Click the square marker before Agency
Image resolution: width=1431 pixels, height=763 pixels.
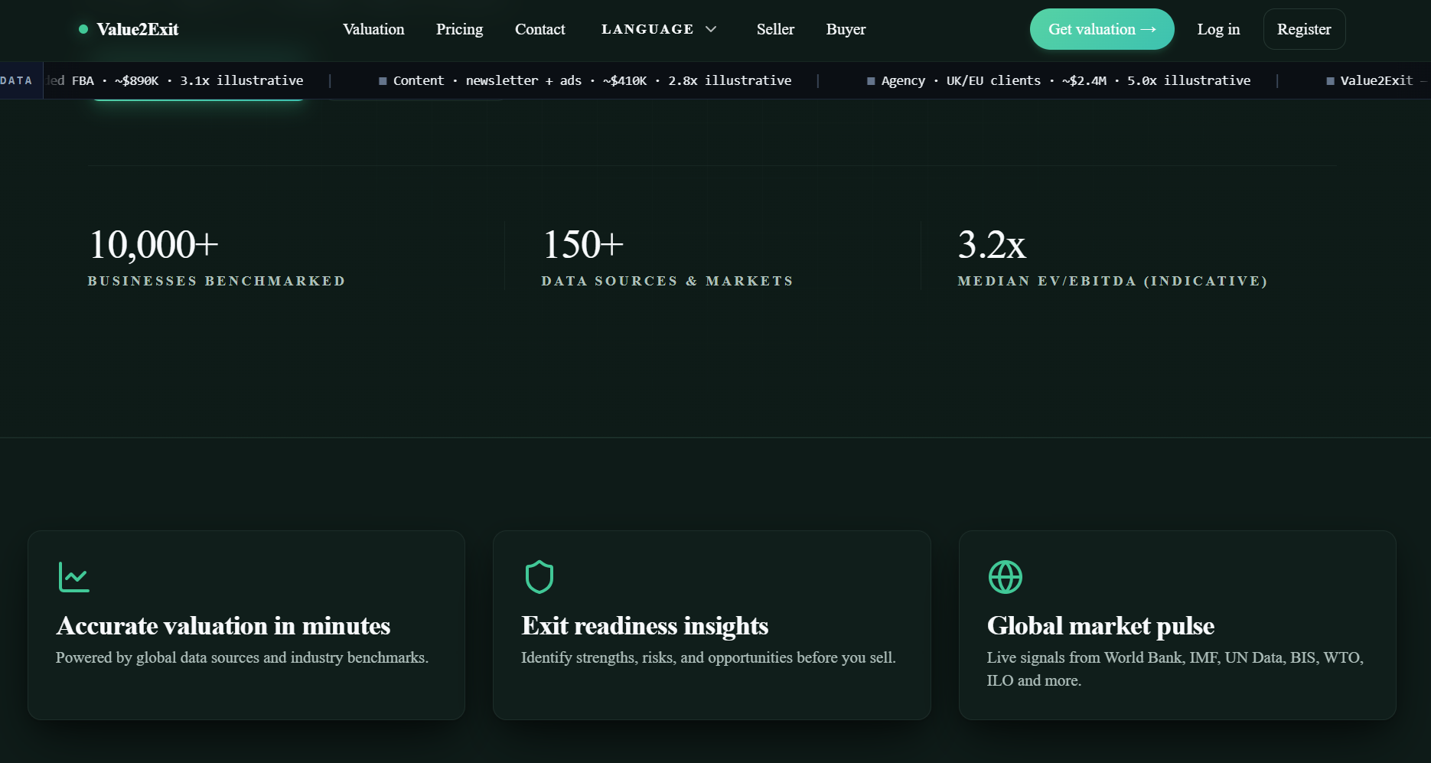871,81
